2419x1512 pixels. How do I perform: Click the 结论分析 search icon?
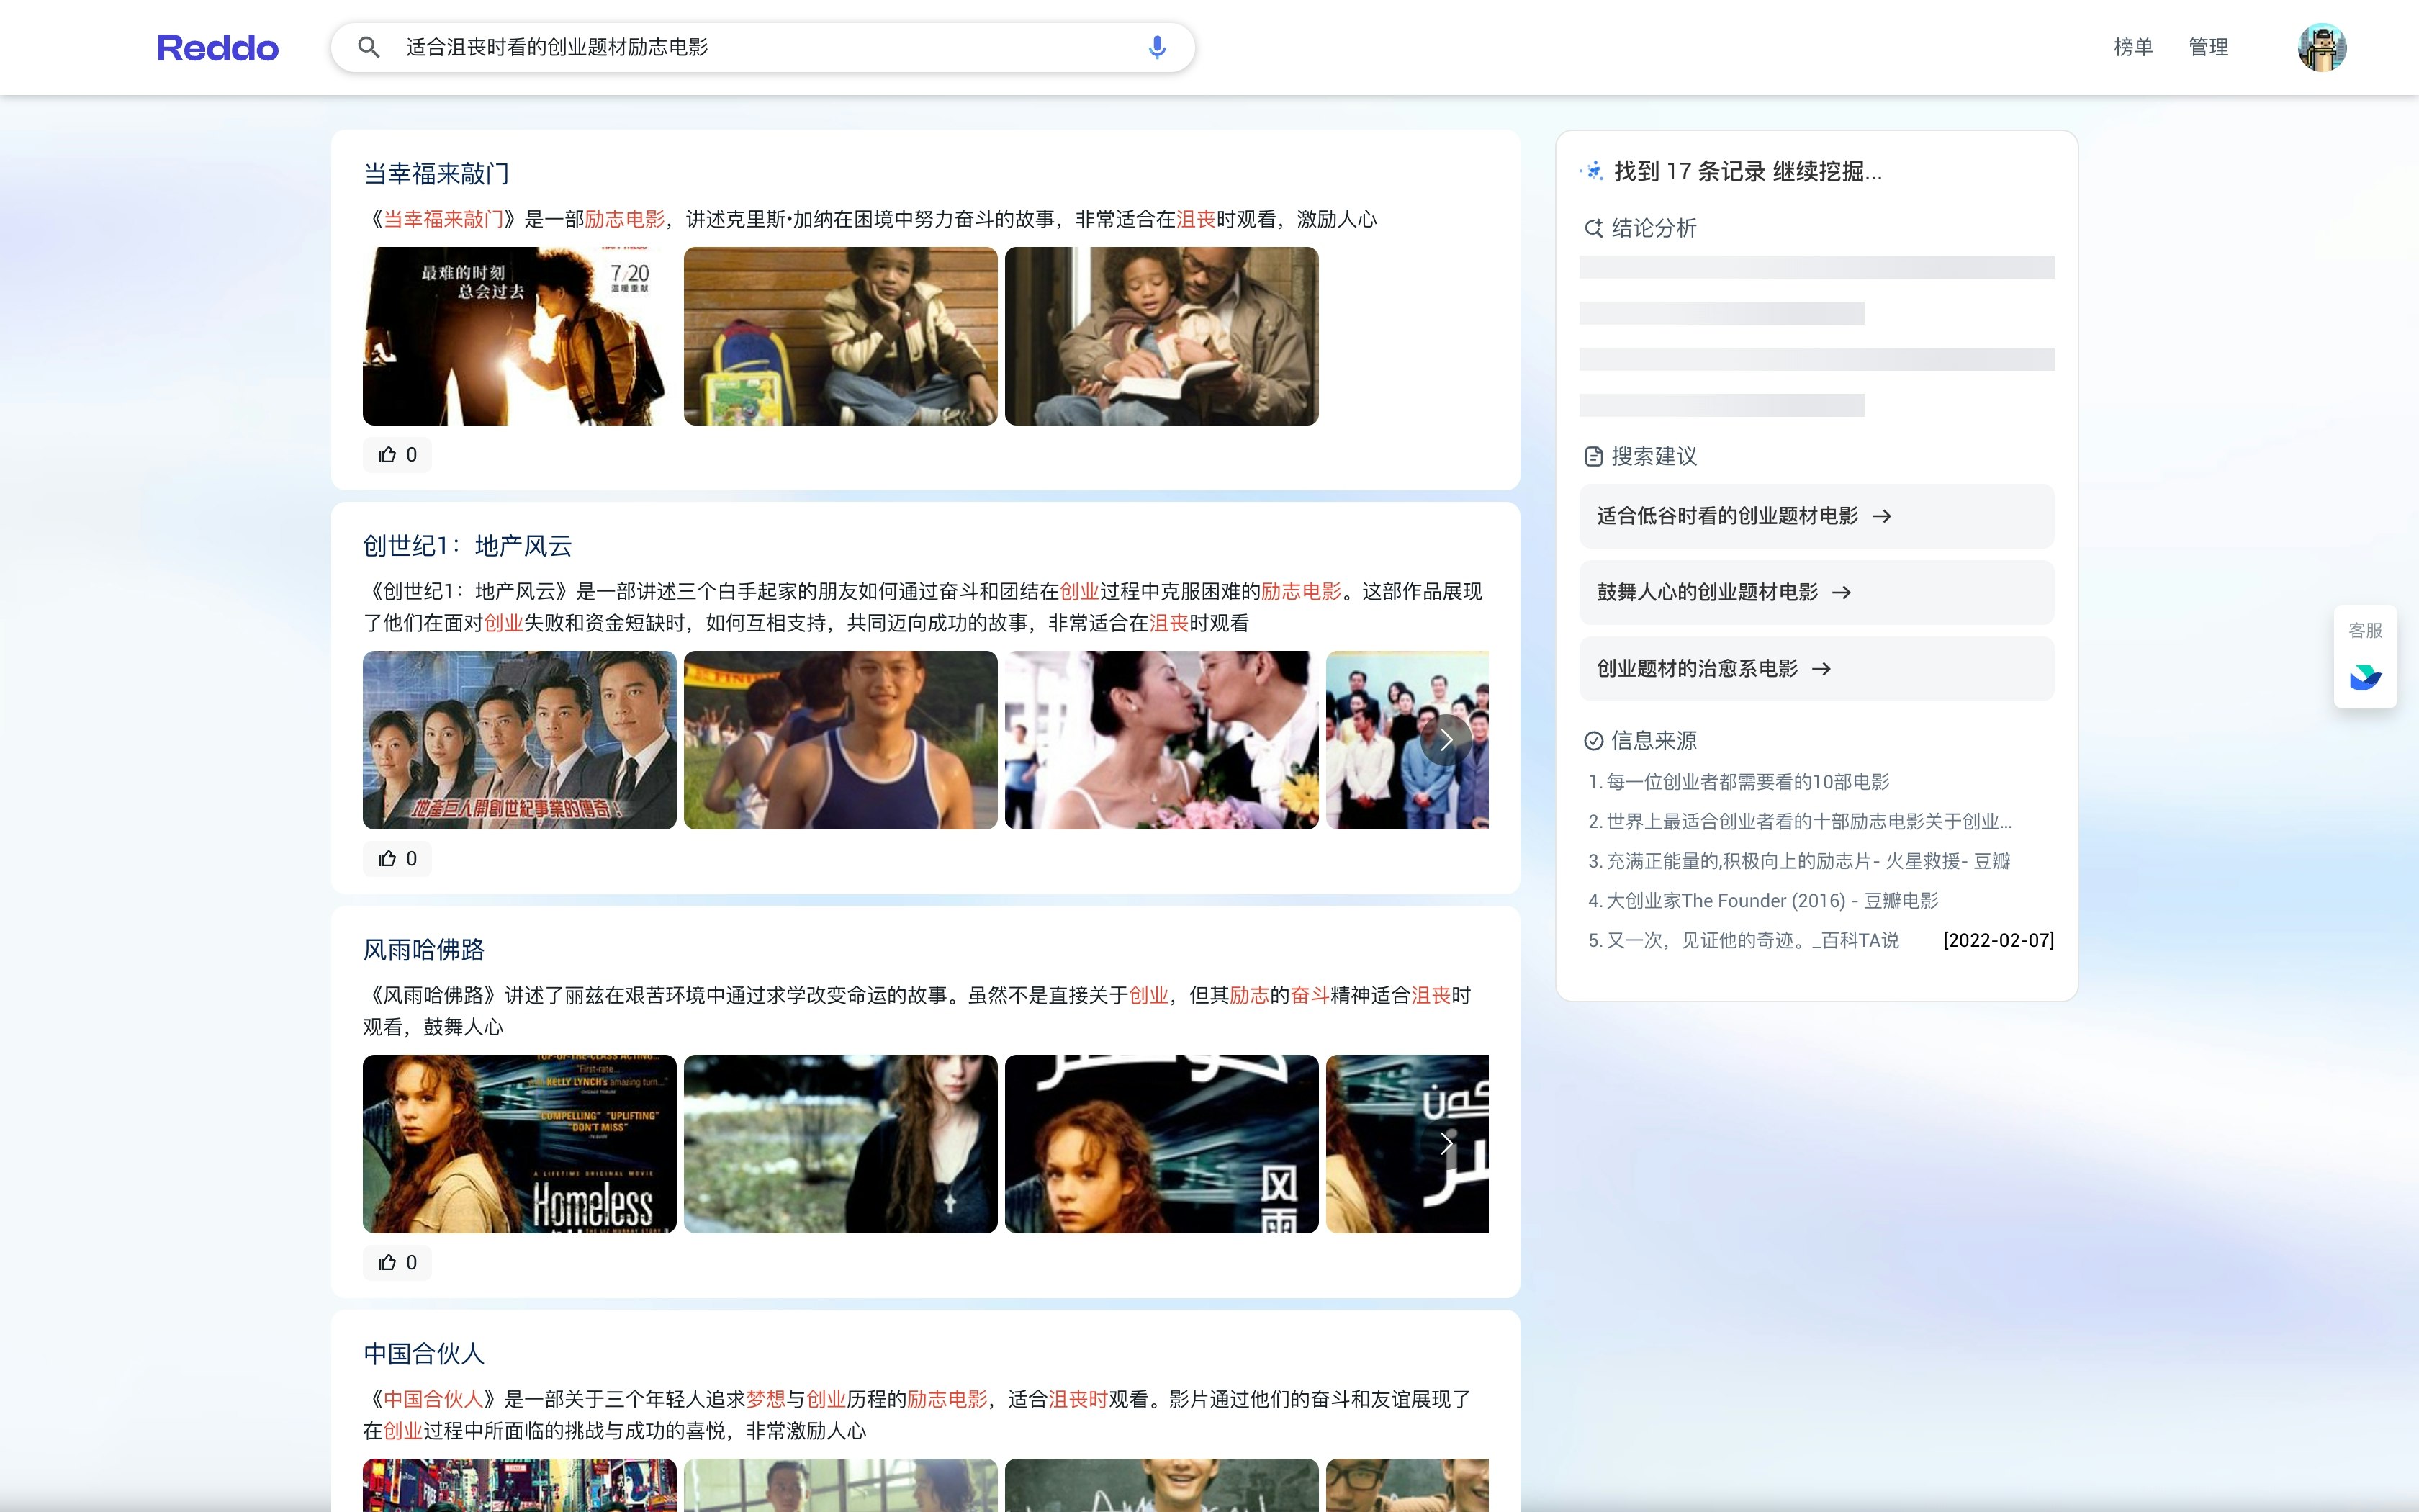click(1593, 228)
